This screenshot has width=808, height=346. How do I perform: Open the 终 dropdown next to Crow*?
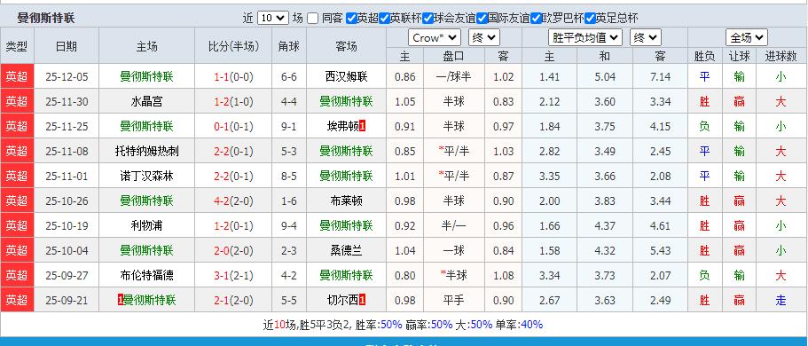pos(484,37)
